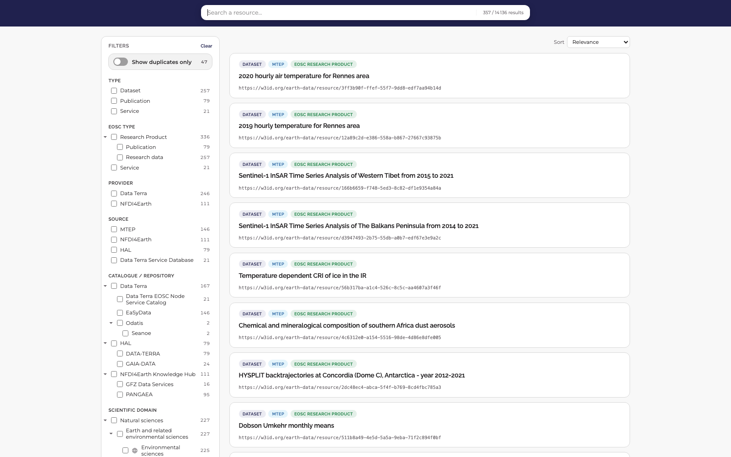Image resolution: width=731 pixels, height=457 pixels.
Task: Check the Service checkbox under EOSC Type
Action: point(114,168)
